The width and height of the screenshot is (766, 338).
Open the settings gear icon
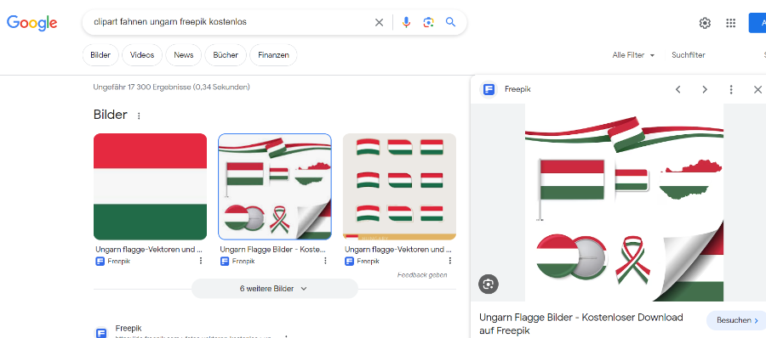point(705,23)
